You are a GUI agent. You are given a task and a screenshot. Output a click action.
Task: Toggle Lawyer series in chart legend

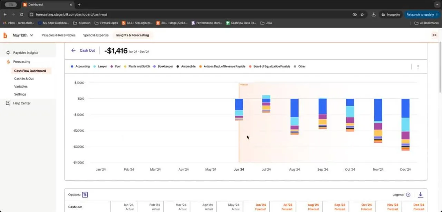pyautogui.click(x=100, y=67)
